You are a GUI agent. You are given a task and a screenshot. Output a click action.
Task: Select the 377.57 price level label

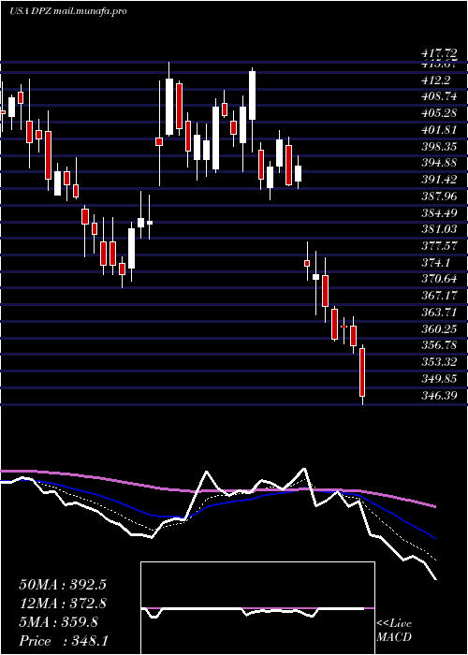click(438, 246)
